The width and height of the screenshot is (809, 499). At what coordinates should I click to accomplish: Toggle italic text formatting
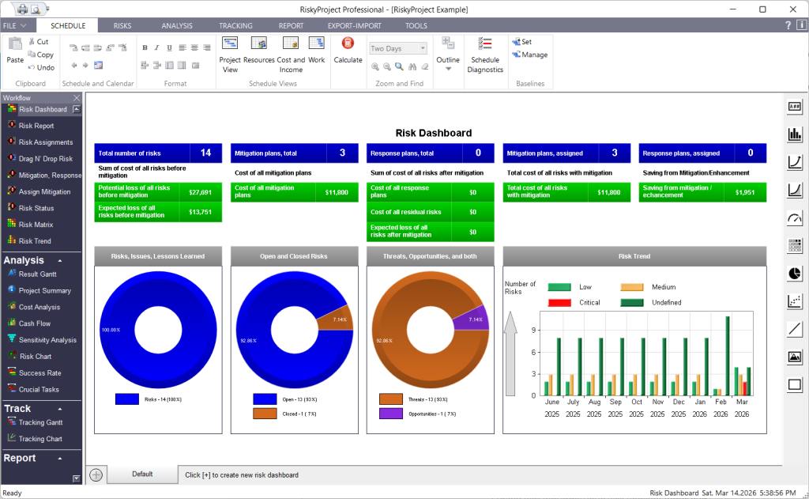(157, 47)
